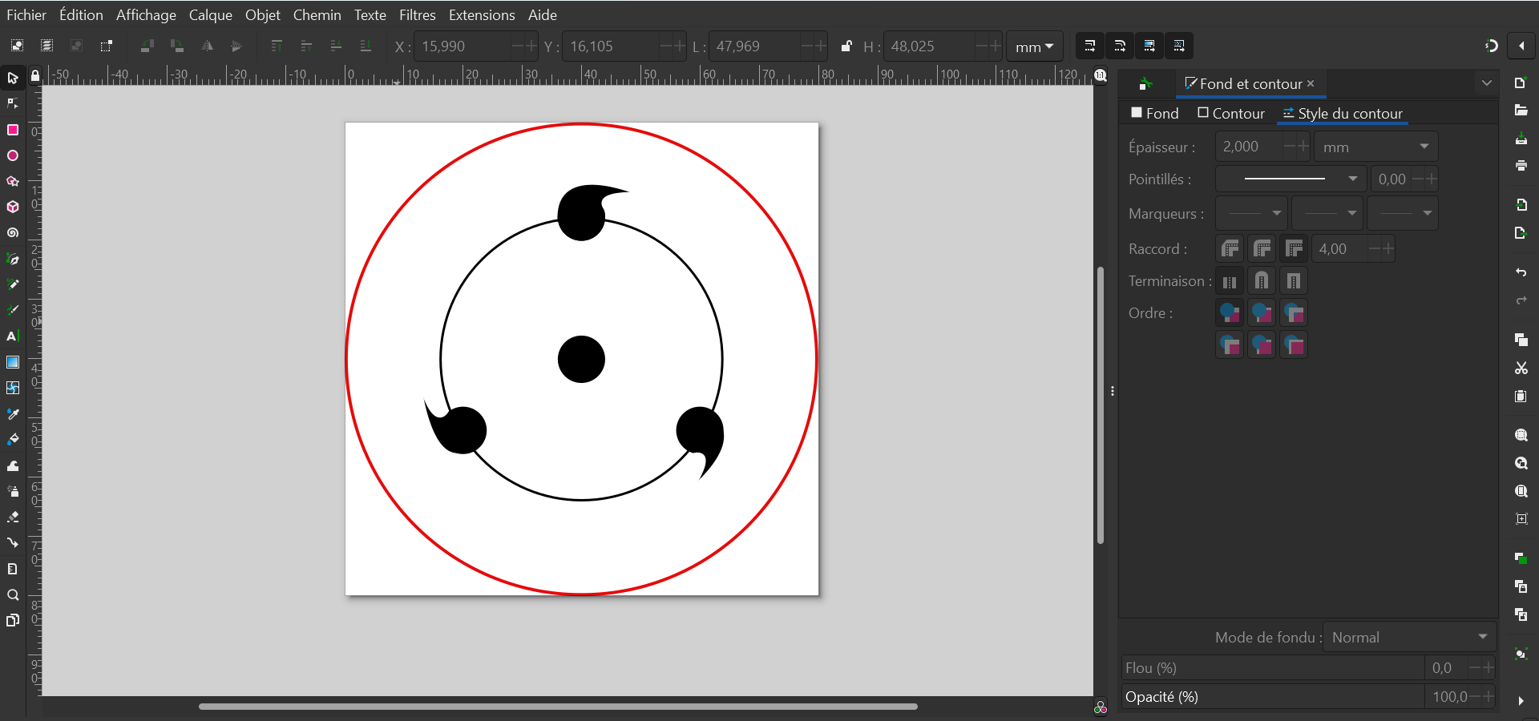Select the Spiral tool

[13, 233]
